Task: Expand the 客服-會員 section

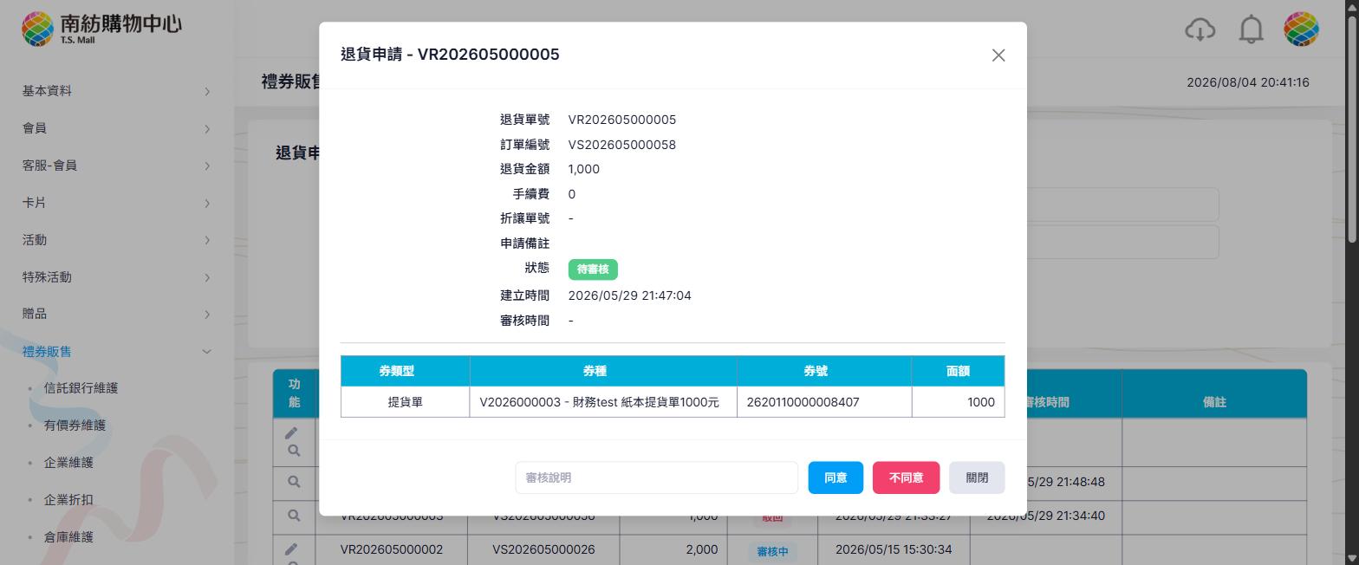Action: (117, 166)
